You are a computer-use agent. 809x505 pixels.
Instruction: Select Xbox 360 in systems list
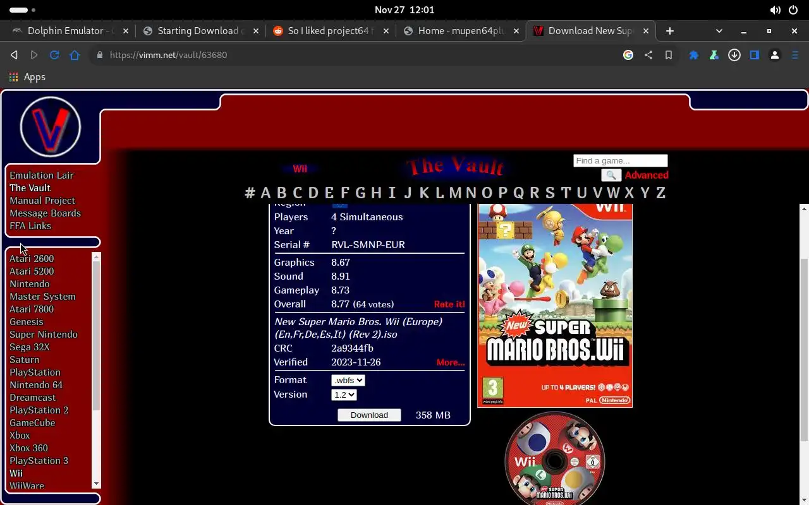click(x=28, y=448)
